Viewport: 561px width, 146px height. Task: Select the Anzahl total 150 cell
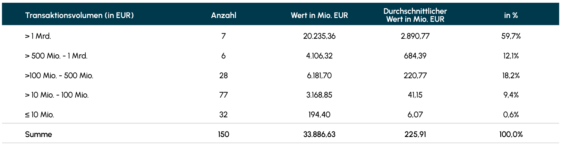pyautogui.click(x=223, y=134)
